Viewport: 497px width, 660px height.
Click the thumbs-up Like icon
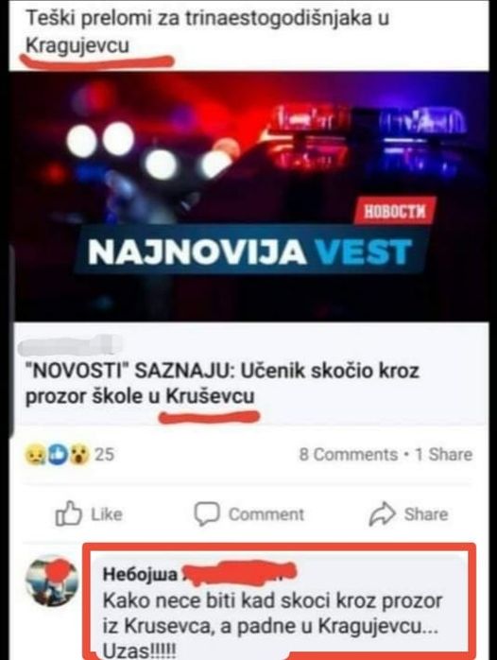(68, 513)
